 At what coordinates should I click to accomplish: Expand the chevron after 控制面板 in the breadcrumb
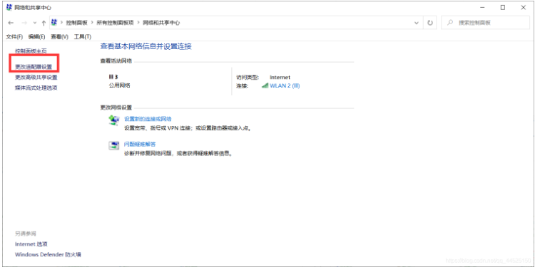[x=92, y=23]
